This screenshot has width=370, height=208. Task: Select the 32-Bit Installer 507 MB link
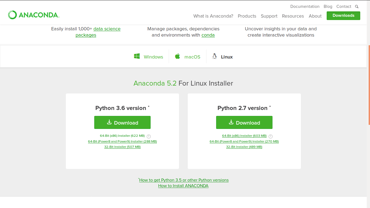(x=122, y=147)
